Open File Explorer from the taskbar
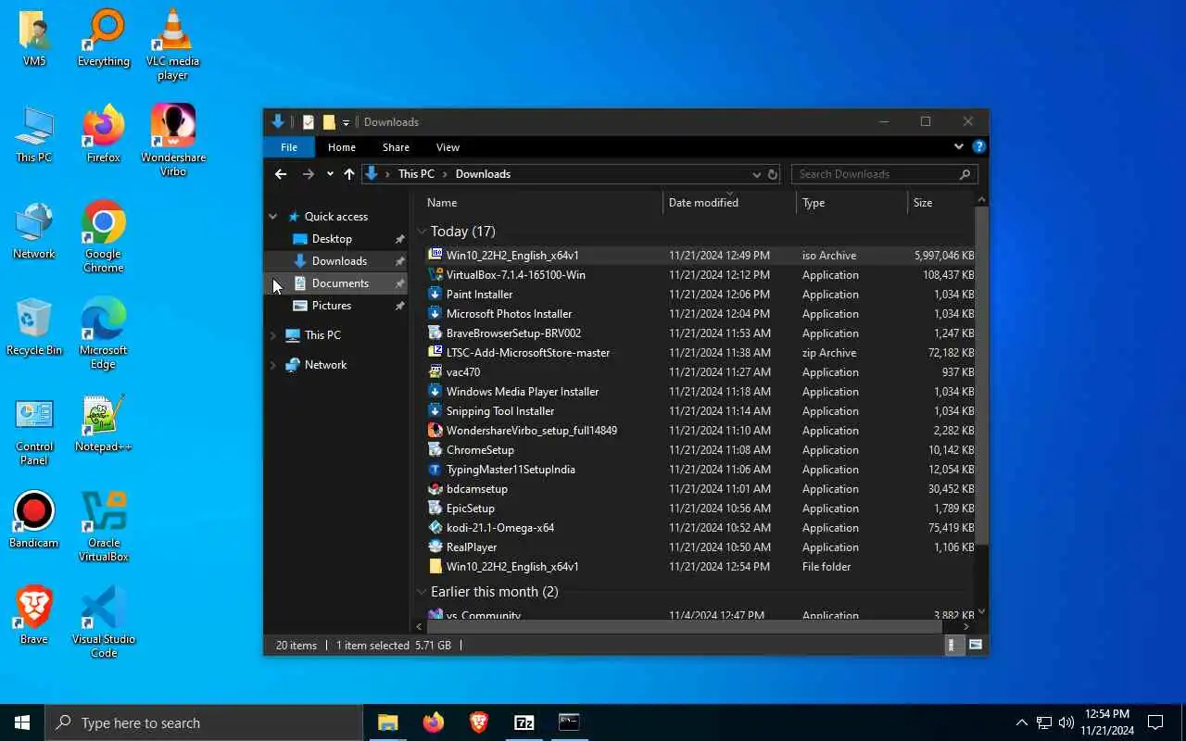The height and width of the screenshot is (741, 1186). point(387,722)
